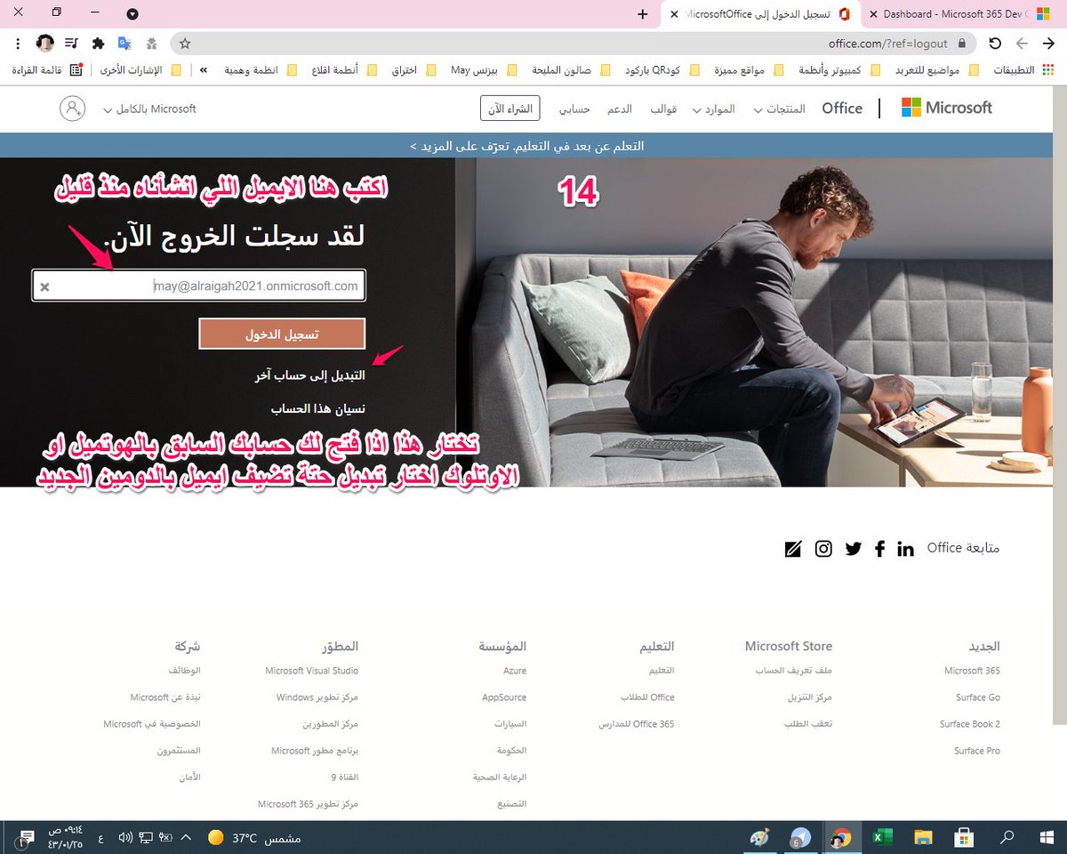Reload the page
The height and width of the screenshot is (854, 1067).
[x=995, y=43]
